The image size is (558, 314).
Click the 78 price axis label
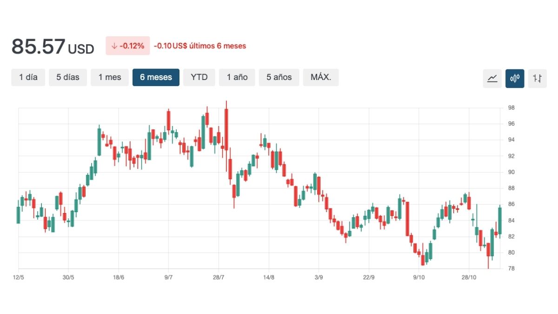point(511,269)
